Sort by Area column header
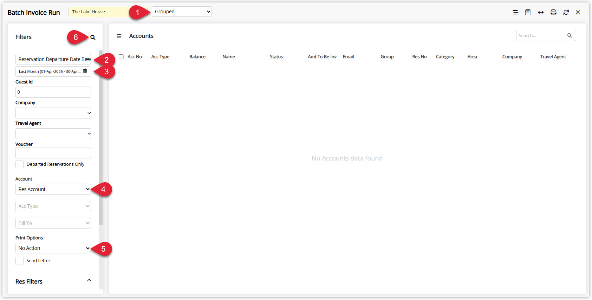592x300 pixels. point(472,57)
